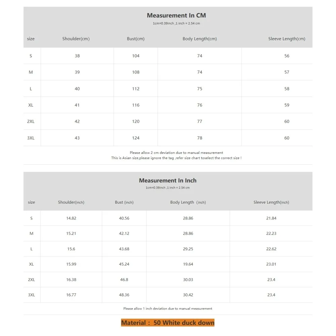Viewport: 336px width, 336px height.
Task: Click the shoulder value 41 in the XL row
Action: point(77,105)
